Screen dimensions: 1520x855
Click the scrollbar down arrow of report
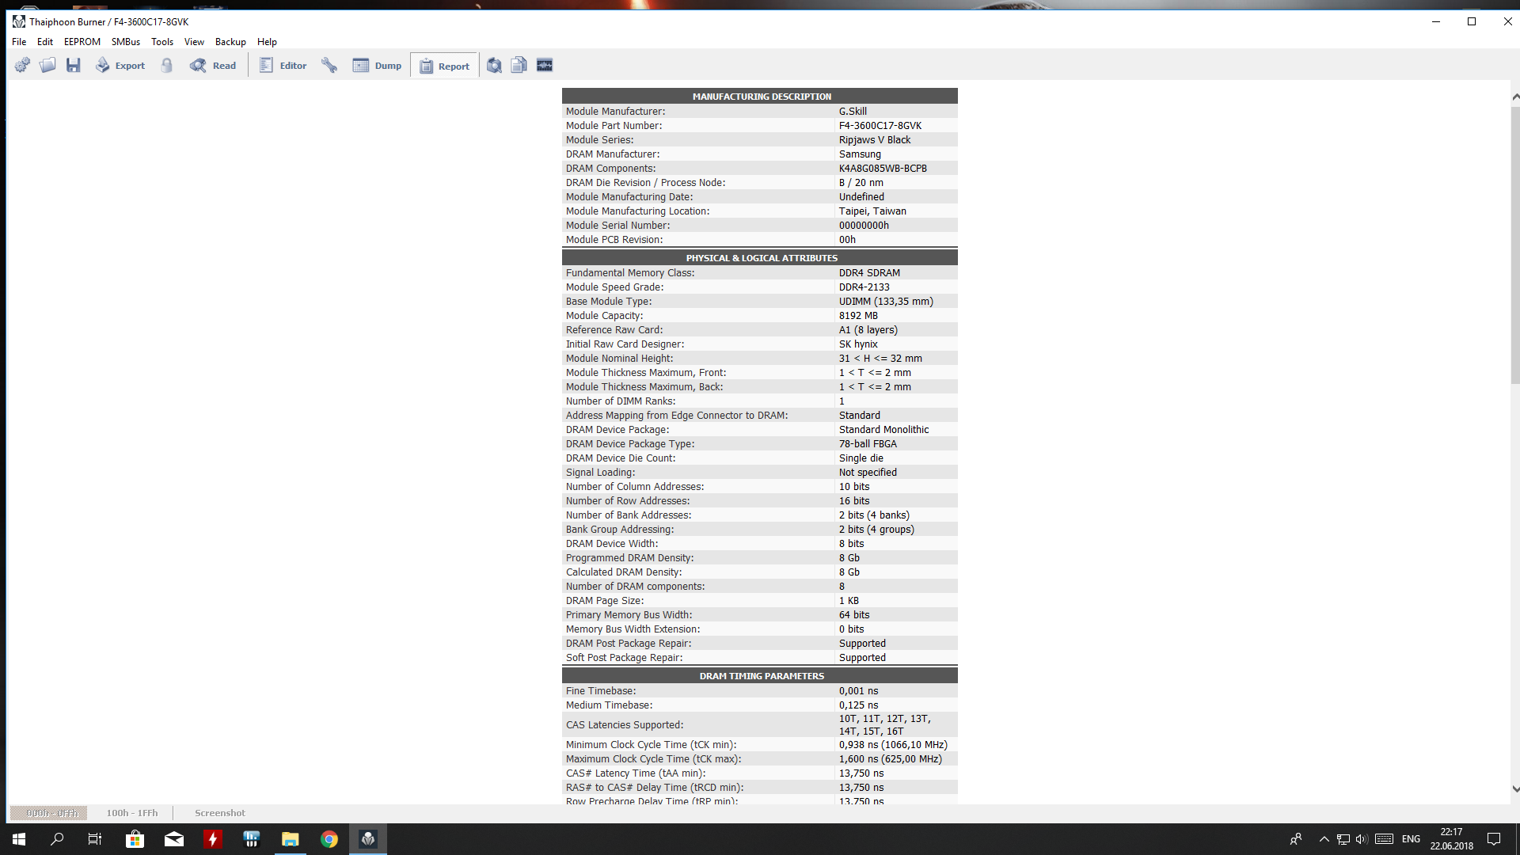pos(1515,788)
